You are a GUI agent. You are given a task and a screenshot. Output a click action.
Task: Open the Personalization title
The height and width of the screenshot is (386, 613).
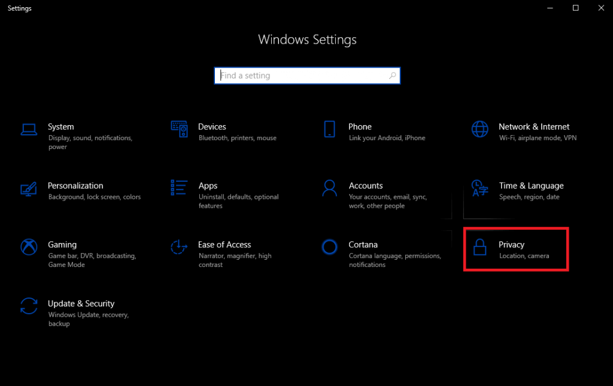(75, 186)
